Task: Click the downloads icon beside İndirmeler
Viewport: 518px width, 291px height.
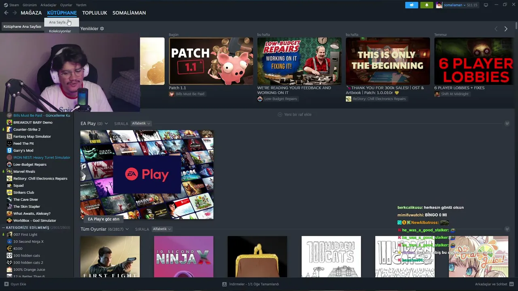Action: coord(224,284)
